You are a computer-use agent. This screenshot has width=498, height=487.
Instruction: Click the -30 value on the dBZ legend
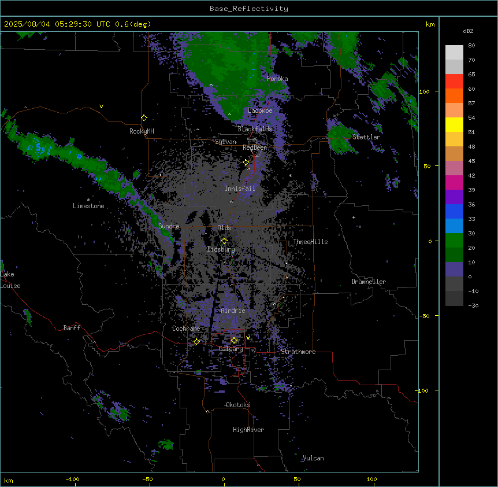(x=473, y=305)
